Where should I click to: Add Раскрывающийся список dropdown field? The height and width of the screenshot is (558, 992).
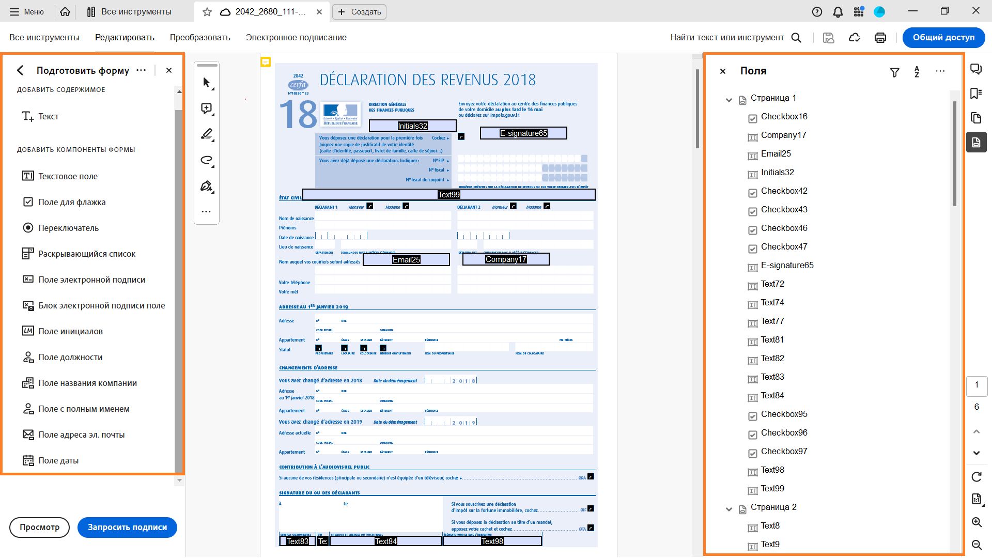pos(87,254)
